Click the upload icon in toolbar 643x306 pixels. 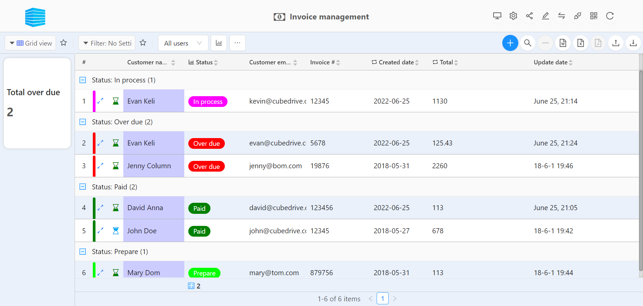tap(616, 43)
